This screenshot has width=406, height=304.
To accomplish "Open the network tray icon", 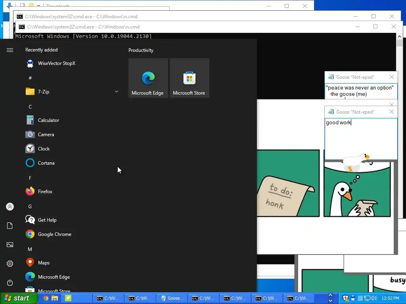I will click(x=367, y=298).
